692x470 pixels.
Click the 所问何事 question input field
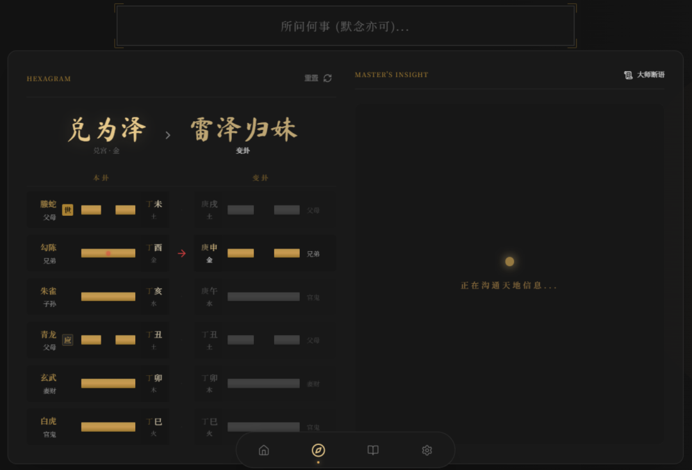(345, 26)
